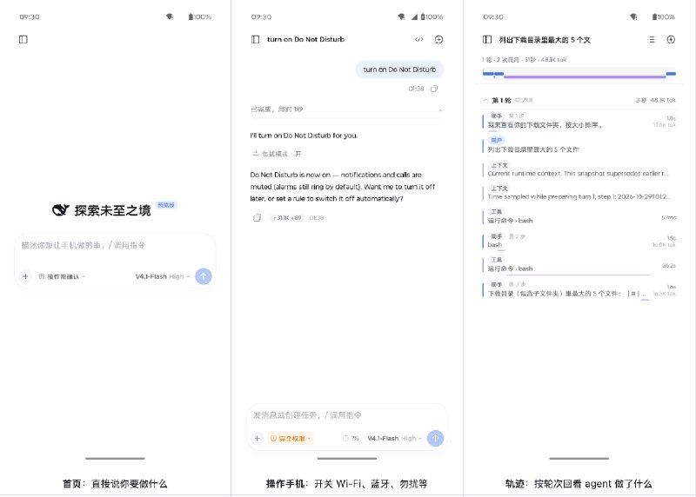
Task: Click the 工具 tag on the 57ms row
Action: 497,211
